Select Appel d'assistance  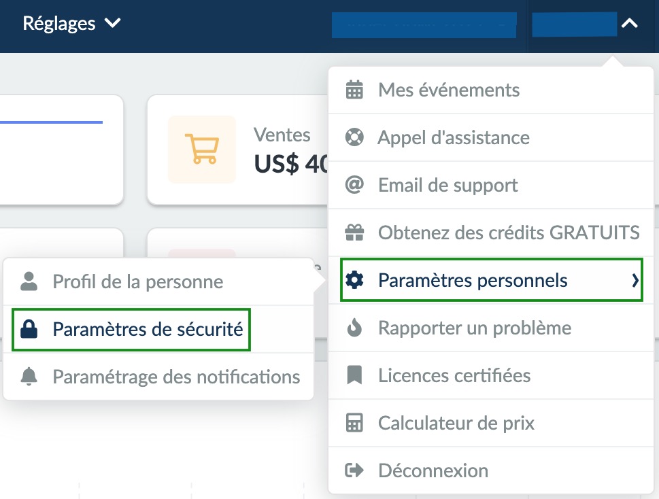490,137
